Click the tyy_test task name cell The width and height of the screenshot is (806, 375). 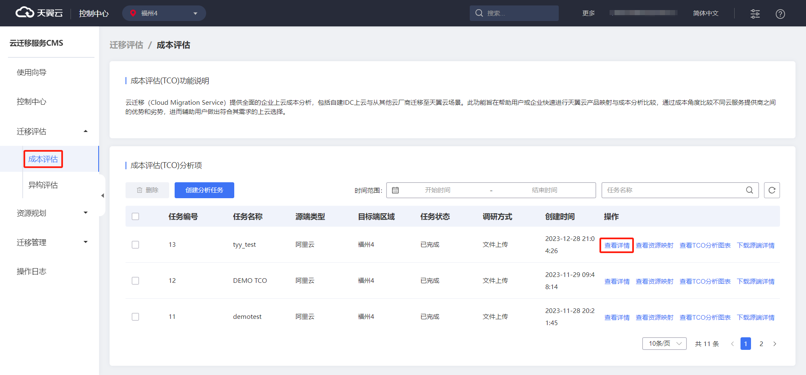point(244,245)
